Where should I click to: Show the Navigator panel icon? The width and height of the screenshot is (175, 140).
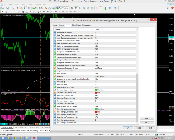[x=21, y=8]
